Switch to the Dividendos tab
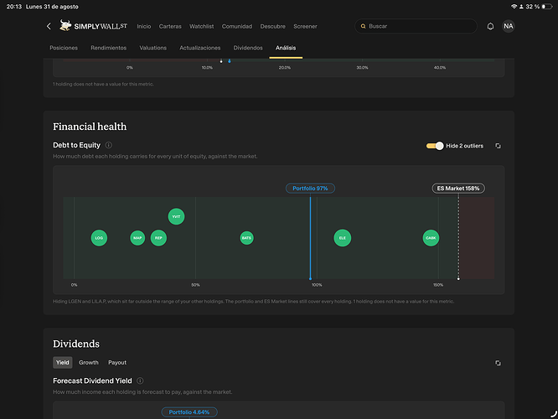 [248, 48]
